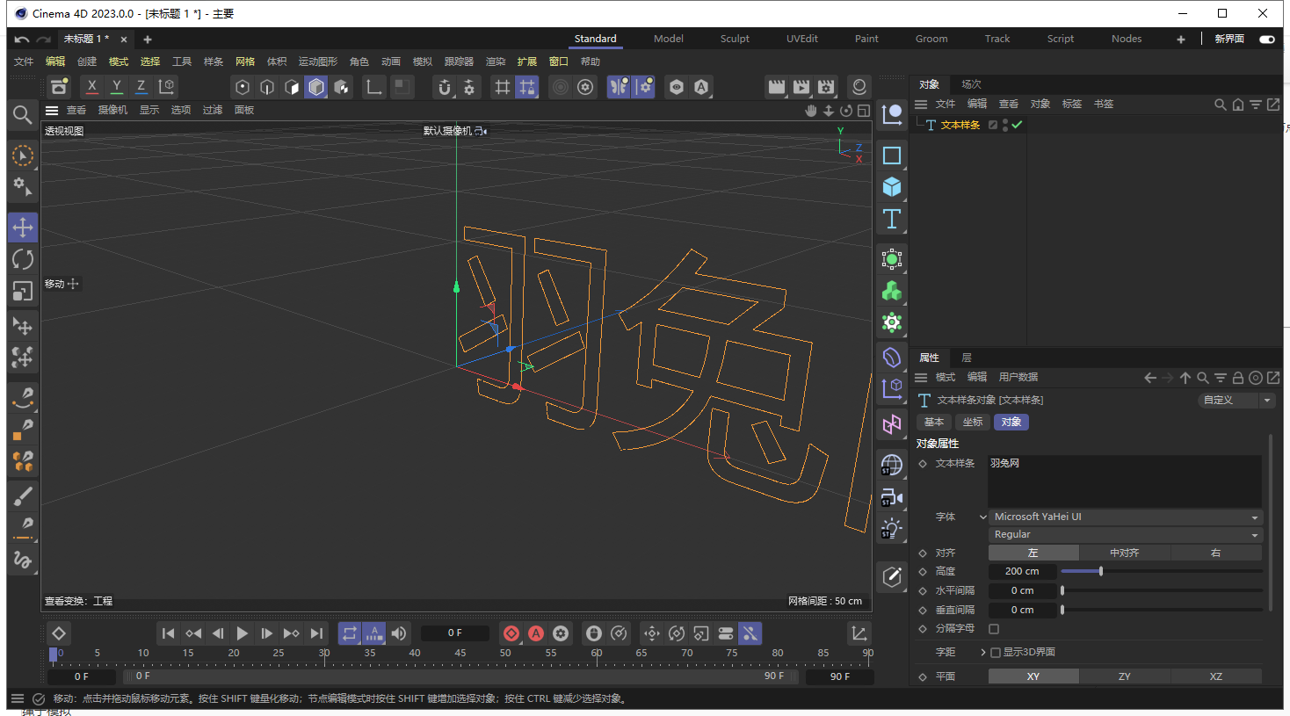Screen dimensions: 1290x716
Task: Toggle the green enable checkmark on 文本样条
Action: pos(1016,125)
